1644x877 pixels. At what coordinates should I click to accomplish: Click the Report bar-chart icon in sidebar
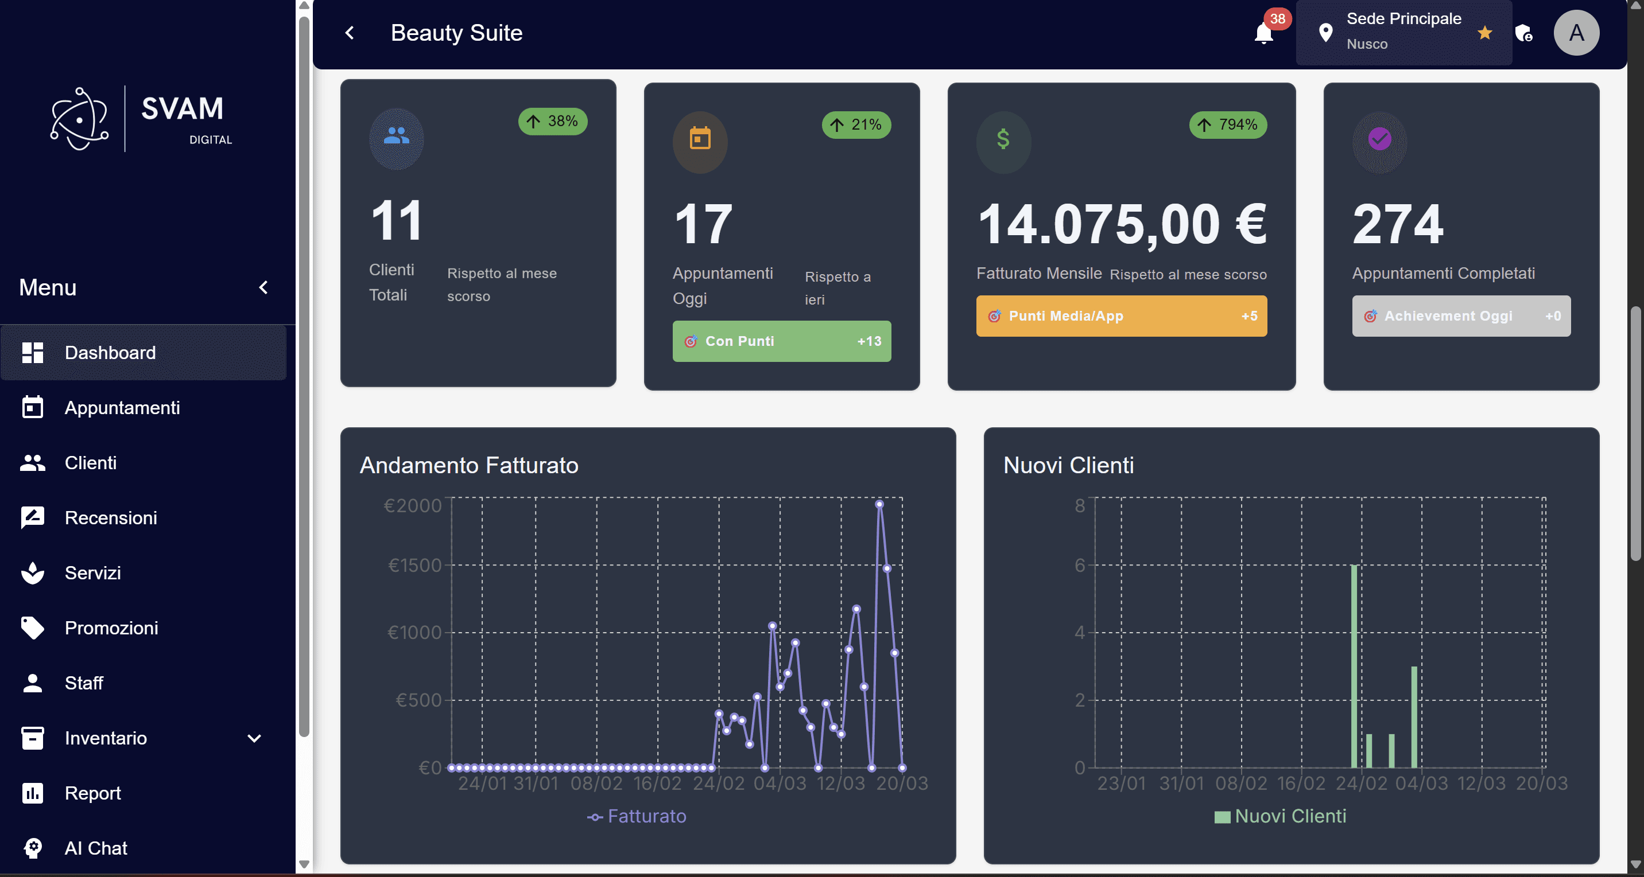pyautogui.click(x=33, y=793)
